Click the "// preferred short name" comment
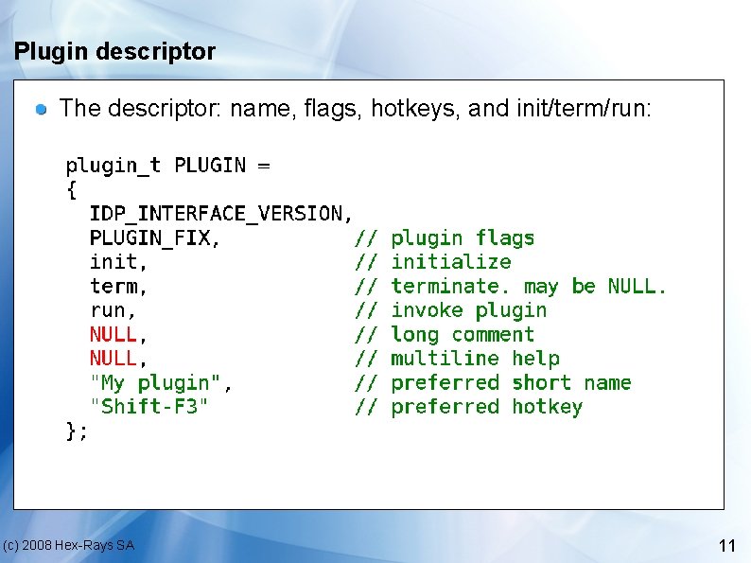Image resolution: width=751 pixels, height=563 pixels. pyautogui.click(x=493, y=382)
